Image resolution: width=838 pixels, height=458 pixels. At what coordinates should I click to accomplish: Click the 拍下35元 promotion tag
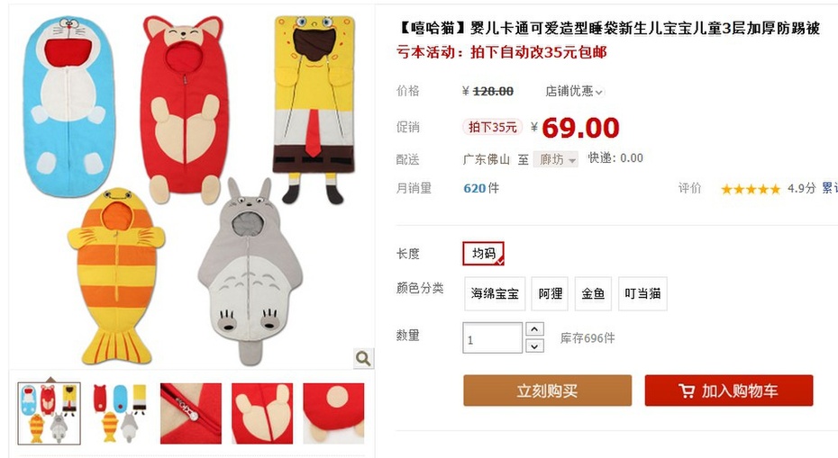[492, 127]
